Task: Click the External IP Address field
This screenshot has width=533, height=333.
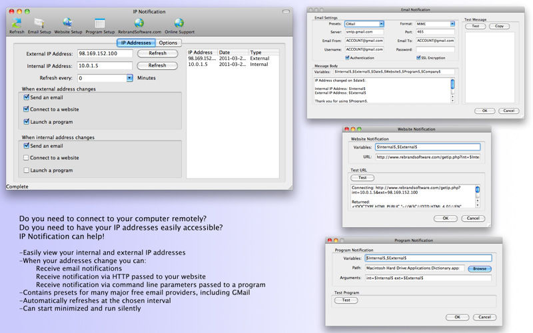Action: (x=105, y=54)
